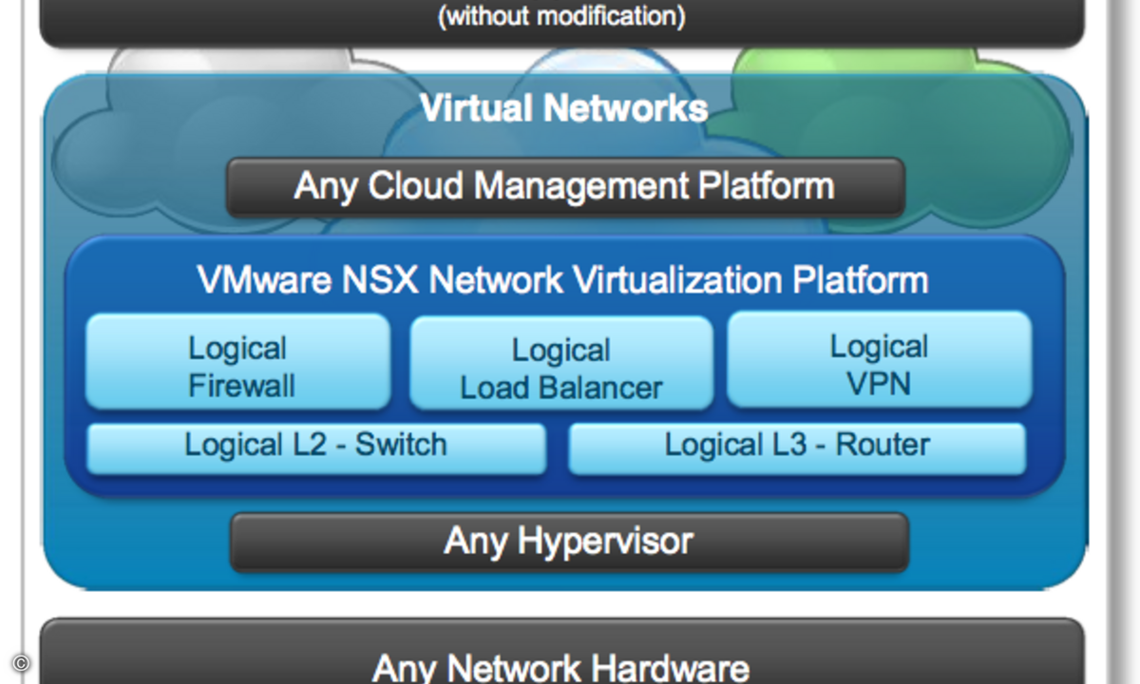Screen dimensions: 1140x684
Task: Choose the Logical L3 - Router block
Action: point(797,448)
